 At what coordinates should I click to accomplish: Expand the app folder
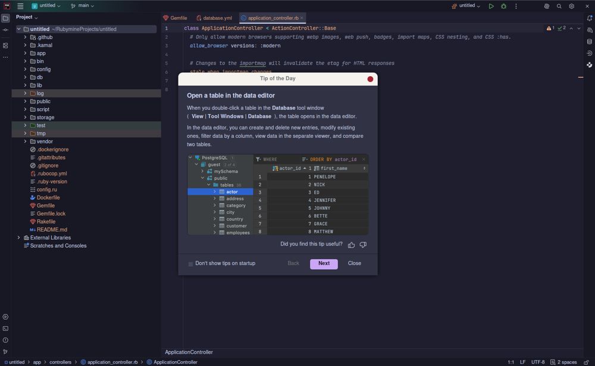click(26, 53)
